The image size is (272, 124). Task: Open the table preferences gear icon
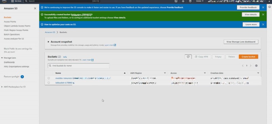[256, 66]
